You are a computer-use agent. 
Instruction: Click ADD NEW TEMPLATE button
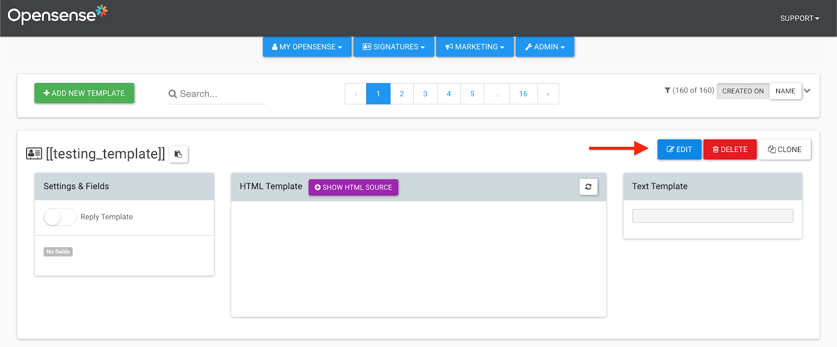pos(84,93)
